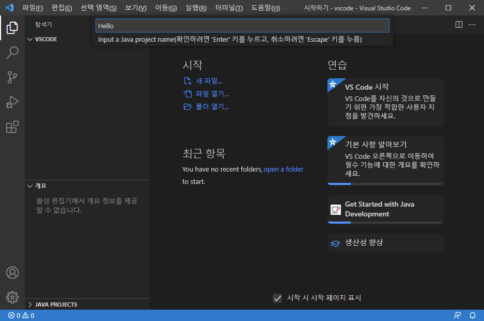
Task: Click the errors and warnings status indicator
Action: coord(21,315)
